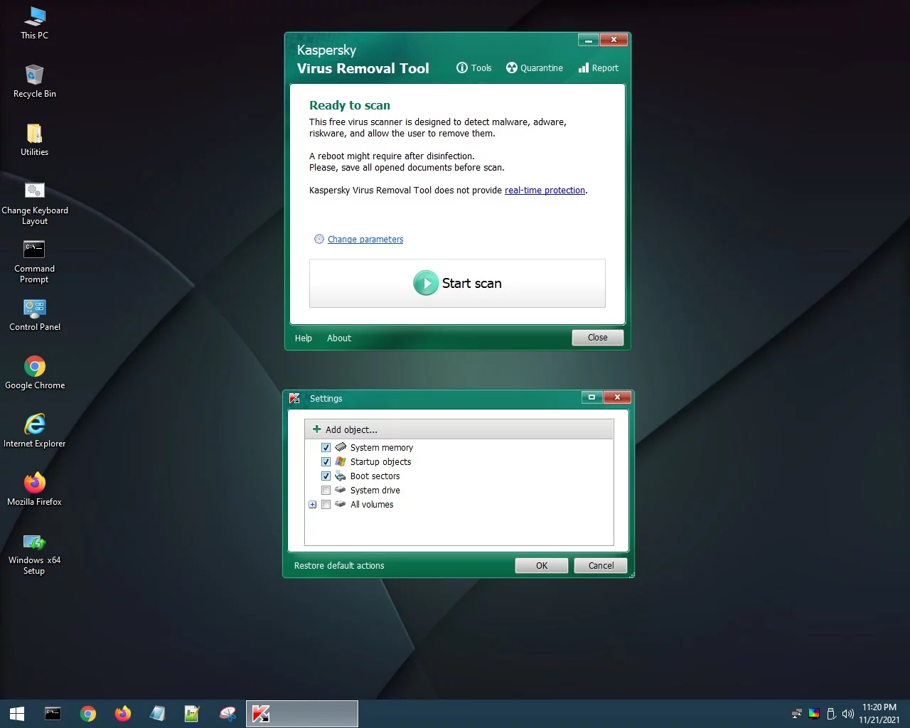
Task: Open network tray icon
Action: click(797, 714)
